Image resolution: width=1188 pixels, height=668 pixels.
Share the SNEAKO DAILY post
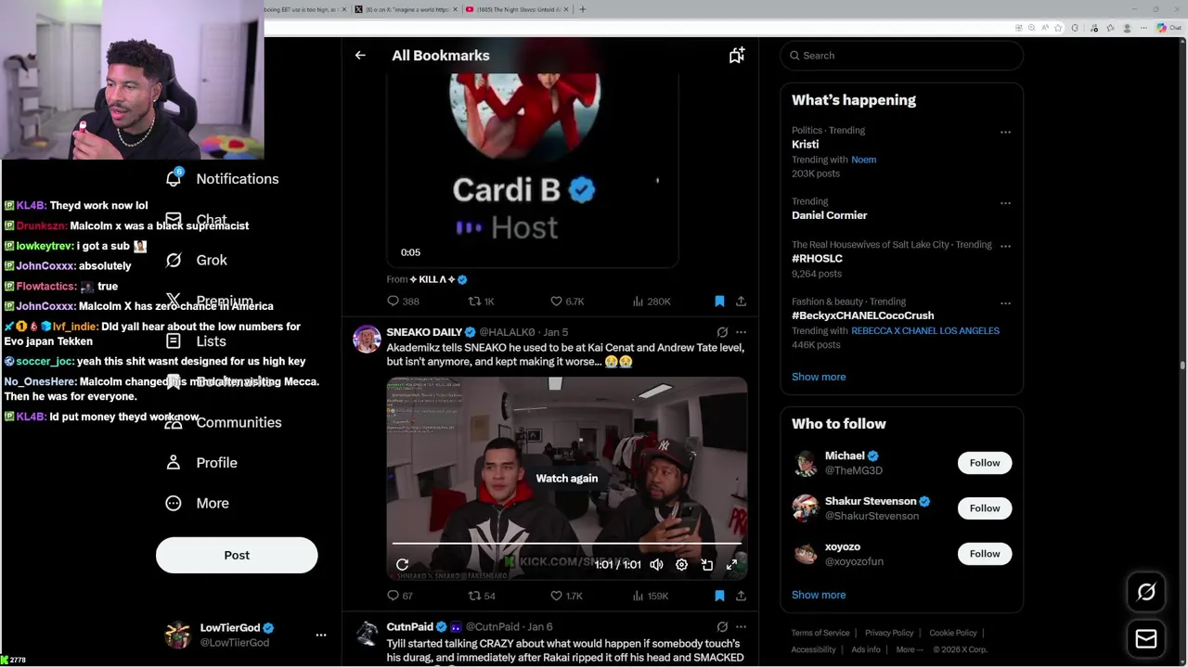coord(741,596)
